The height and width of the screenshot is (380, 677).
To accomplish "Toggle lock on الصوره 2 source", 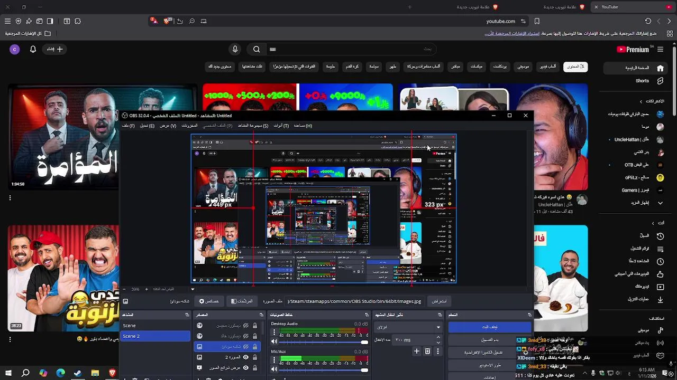I will coord(255,357).
